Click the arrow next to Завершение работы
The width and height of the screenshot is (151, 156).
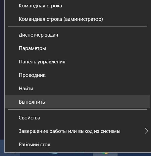coord(146,131)
